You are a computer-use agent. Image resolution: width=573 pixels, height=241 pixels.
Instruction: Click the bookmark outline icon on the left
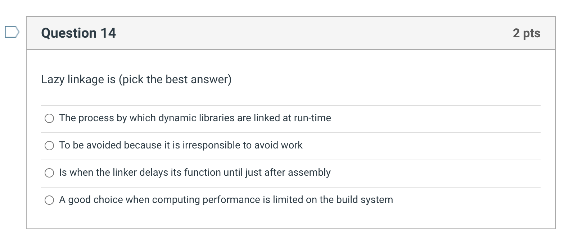coord(12,33)
